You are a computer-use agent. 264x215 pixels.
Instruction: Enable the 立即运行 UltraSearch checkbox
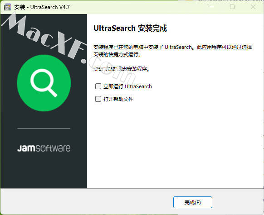(x=98, y=86)
